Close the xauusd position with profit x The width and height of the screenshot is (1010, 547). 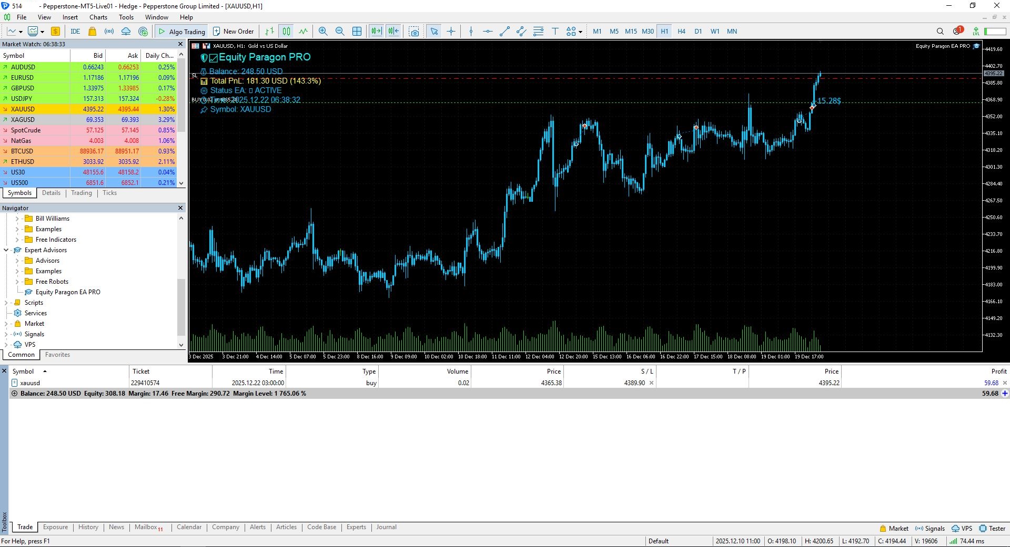[1005, 383]
